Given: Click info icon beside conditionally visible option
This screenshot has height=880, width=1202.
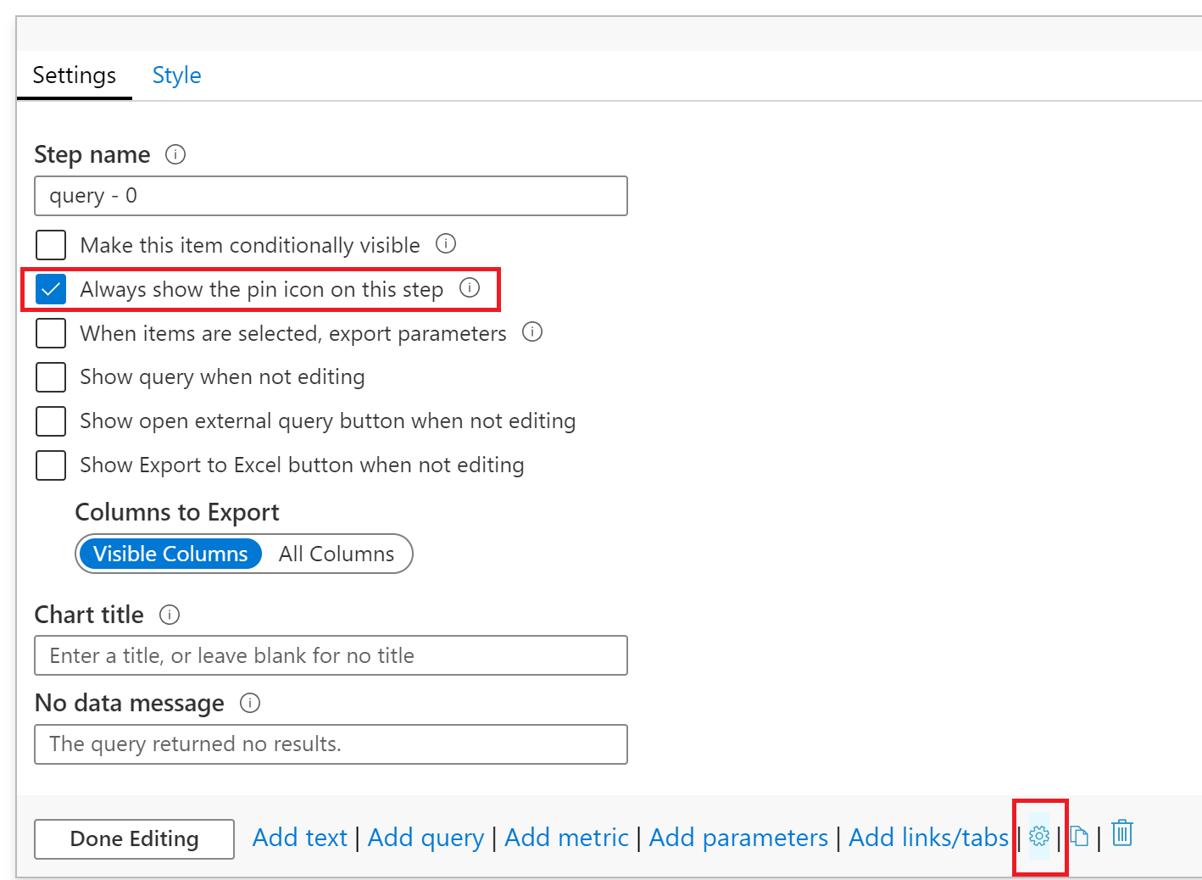Looking at the screenshot, I should tap(446, 244).
